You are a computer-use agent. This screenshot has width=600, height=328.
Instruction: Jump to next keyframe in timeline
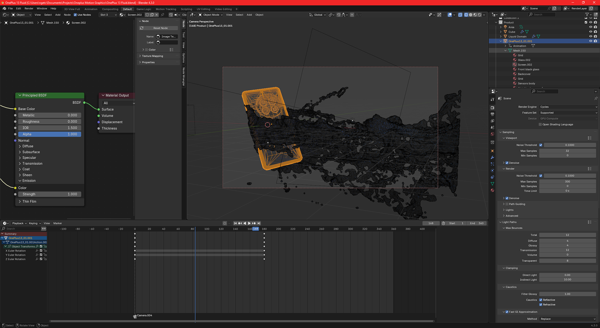(x=254, y=223)
